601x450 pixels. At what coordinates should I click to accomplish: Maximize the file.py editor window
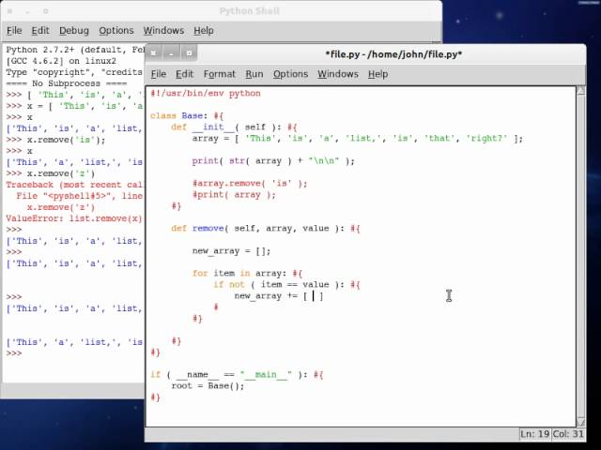189,53
